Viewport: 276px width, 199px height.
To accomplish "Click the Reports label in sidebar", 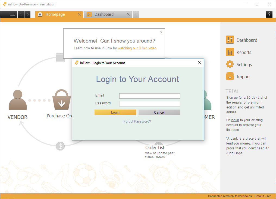I will click(244, 52).
